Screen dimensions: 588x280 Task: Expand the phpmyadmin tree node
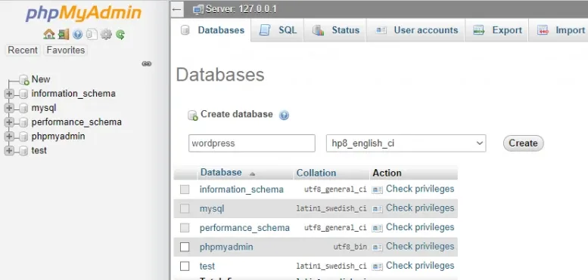click(x=9, y=137)
